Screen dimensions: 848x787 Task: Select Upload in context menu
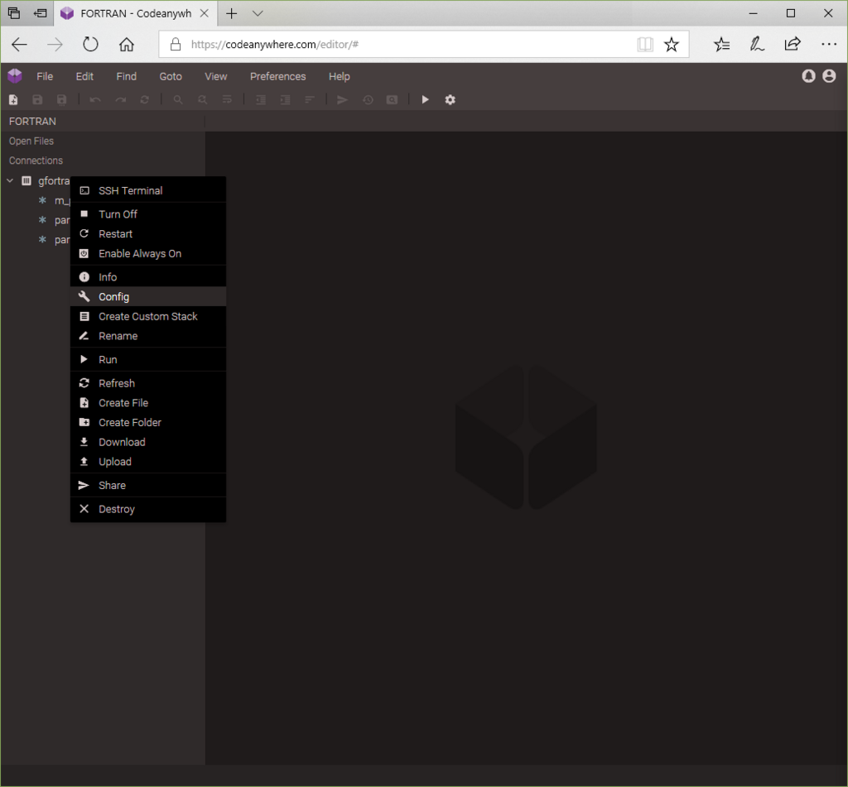pyautogui.click(x=148, y=462)
